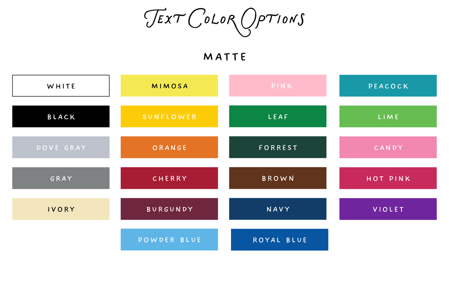Choose the Hot Pink swatch

388,178
